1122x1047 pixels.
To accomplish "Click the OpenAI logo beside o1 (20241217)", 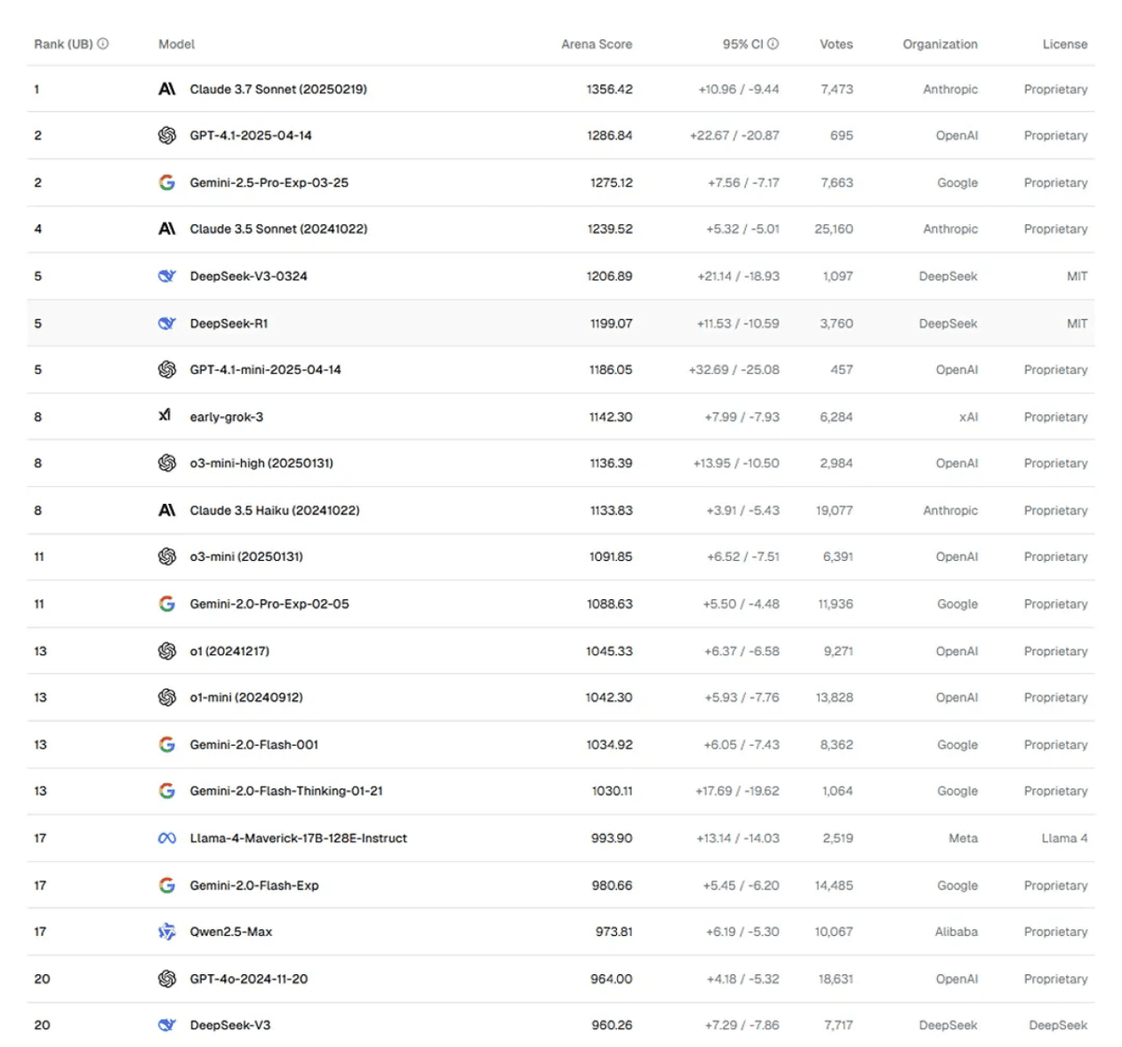I will pos(166,651).
